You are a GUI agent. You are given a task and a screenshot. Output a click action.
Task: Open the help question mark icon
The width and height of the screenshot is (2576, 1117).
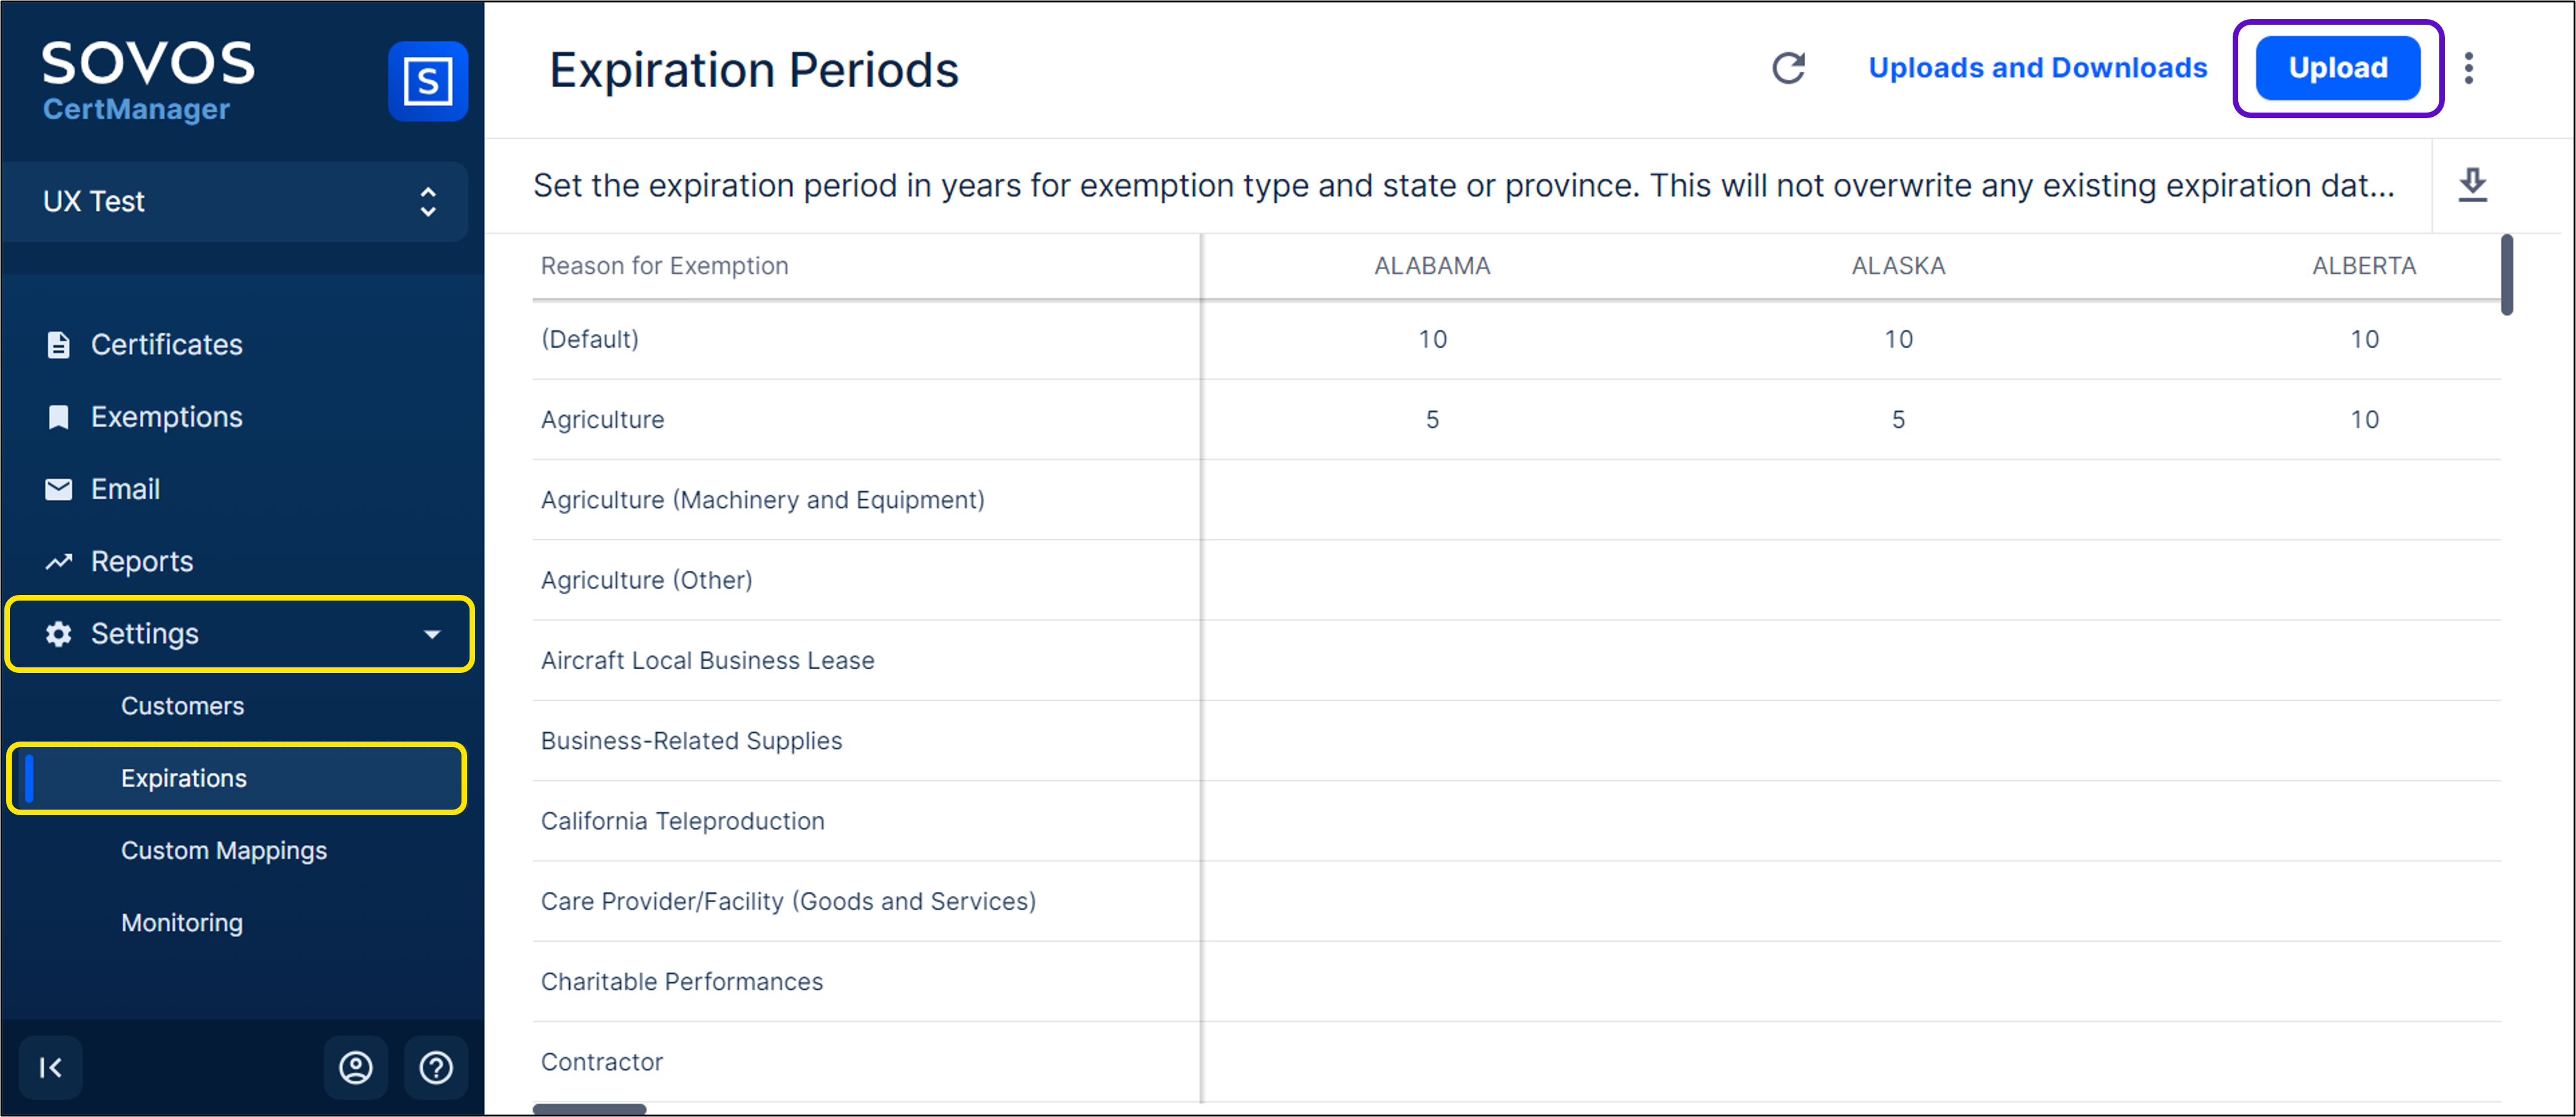(435, 1067)
